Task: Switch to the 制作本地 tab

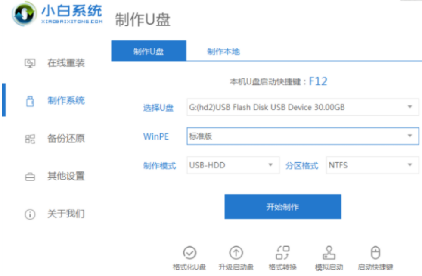Action: coord(223,51)
